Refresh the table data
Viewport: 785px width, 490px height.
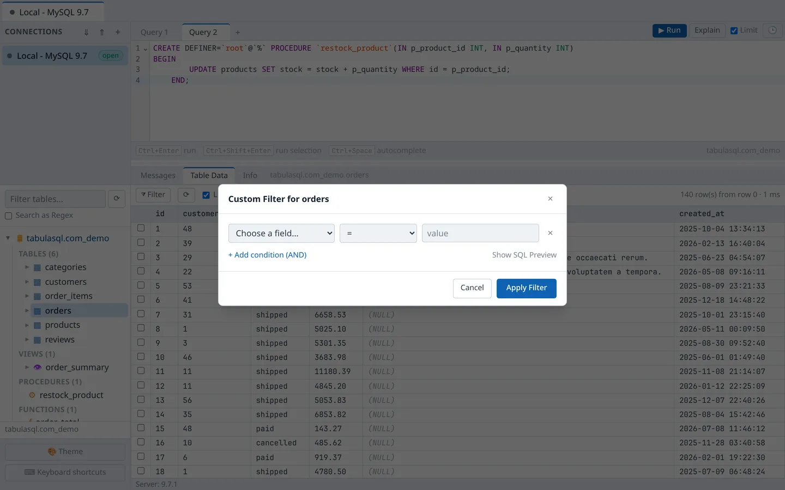pyautogui.click(x=186, y=195)
